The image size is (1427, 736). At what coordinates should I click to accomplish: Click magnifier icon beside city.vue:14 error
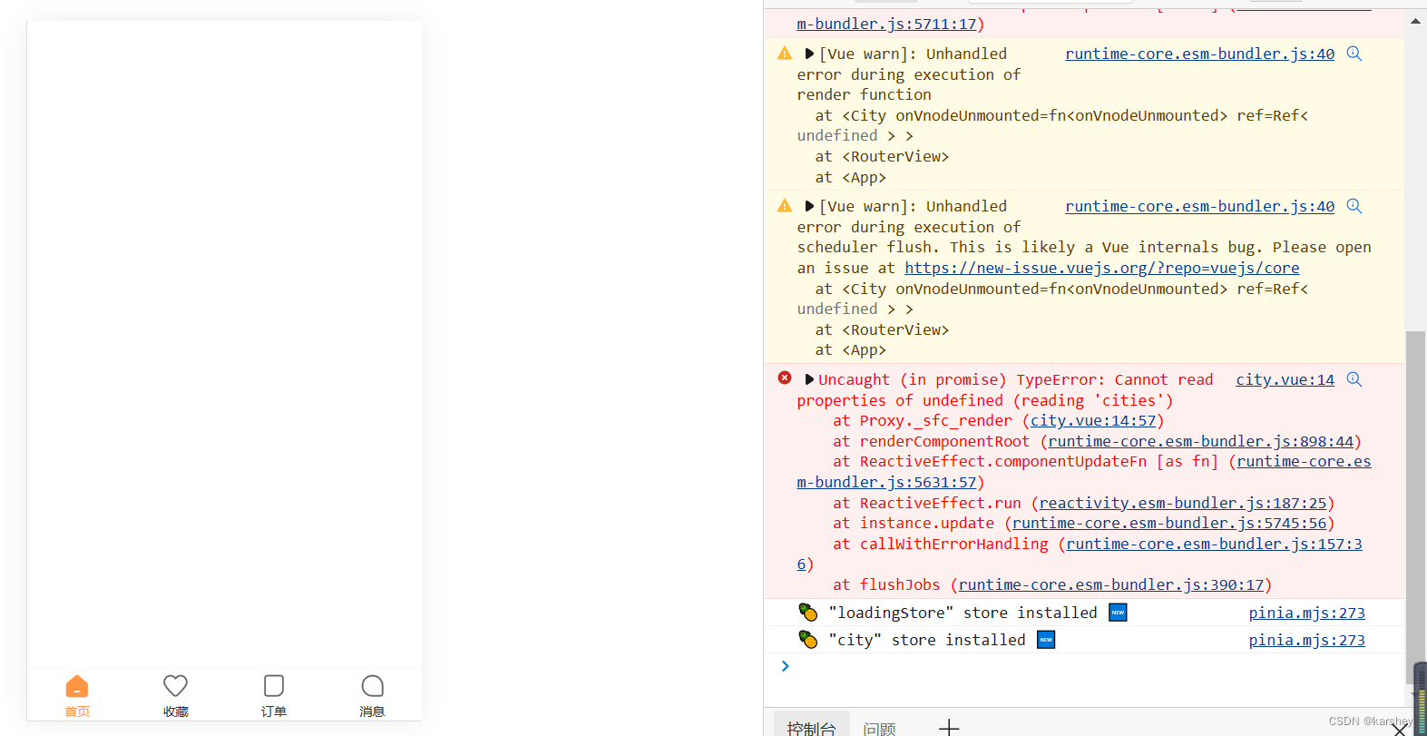point(1354,379)
